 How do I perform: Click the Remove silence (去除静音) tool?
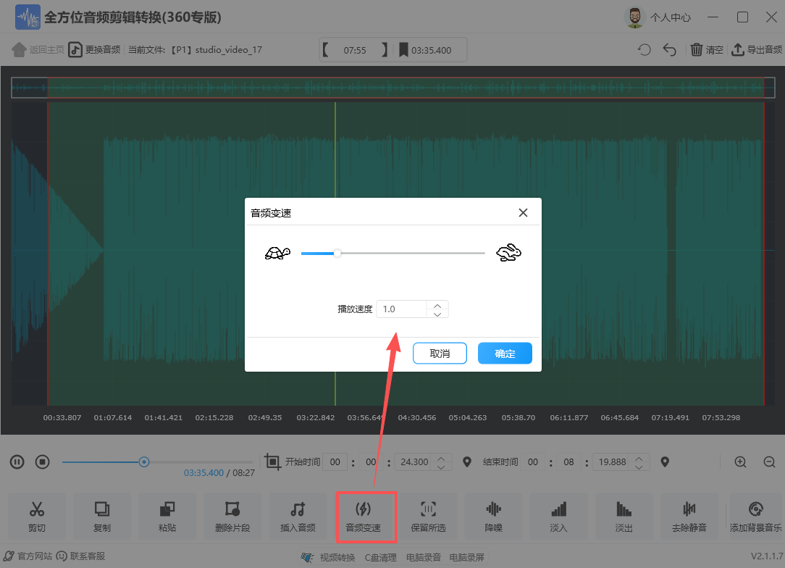pyautogui.click(x=689, y=517)
